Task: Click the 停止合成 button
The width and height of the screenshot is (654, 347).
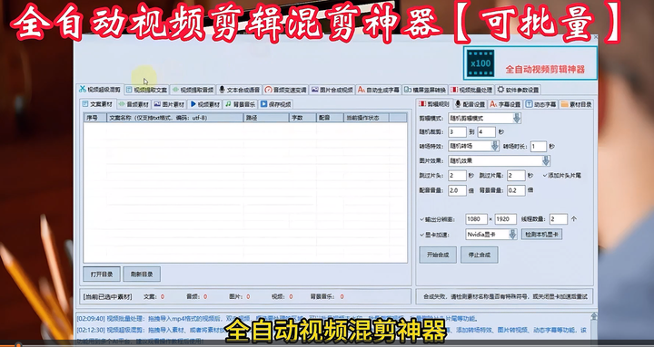Action: tap(480, 255)
